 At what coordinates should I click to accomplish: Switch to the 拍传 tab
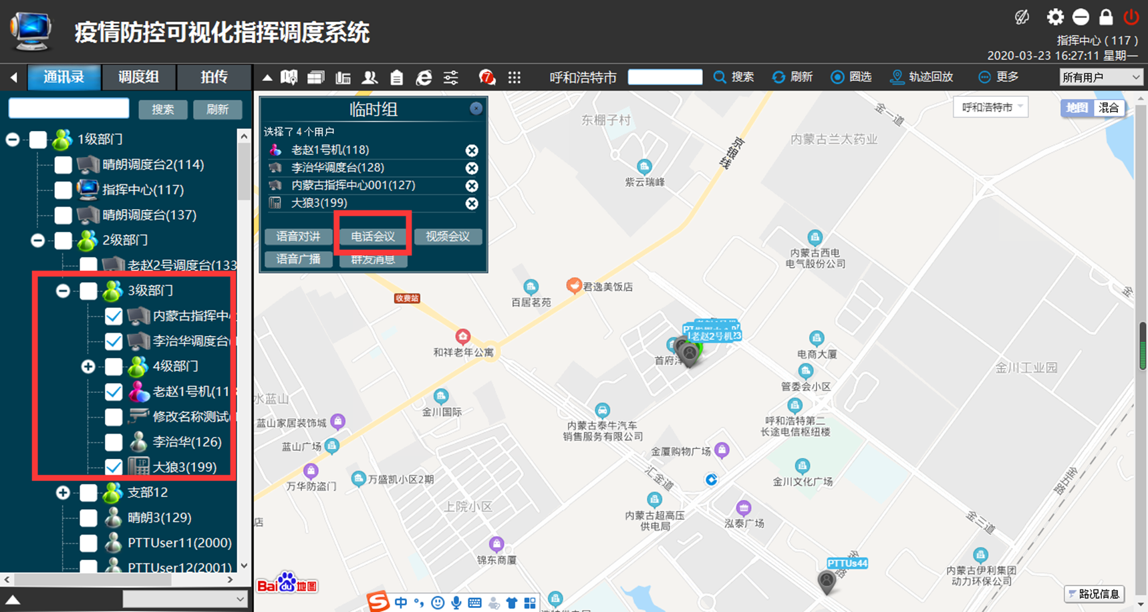(x=214, y=78)
